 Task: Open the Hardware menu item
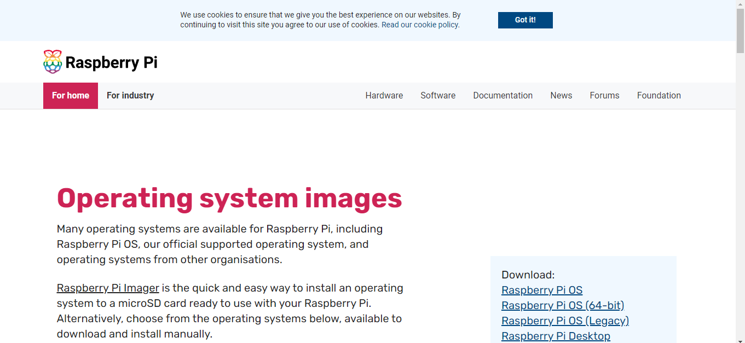tap(384, 96)
